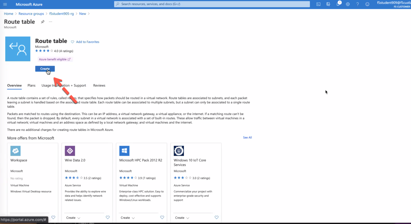The image size is (411, 224).
Task: Pin the Route table page
Action: point(43,22)
